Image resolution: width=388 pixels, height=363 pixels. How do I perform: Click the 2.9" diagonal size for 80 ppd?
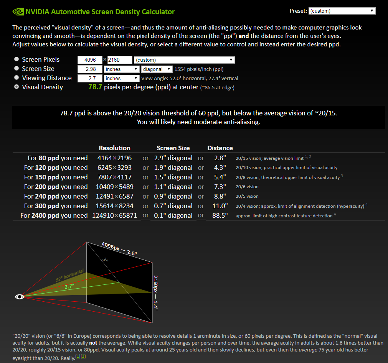pos(173,158)
